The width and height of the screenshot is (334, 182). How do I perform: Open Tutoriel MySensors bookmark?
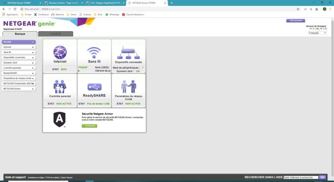(133, 15)
